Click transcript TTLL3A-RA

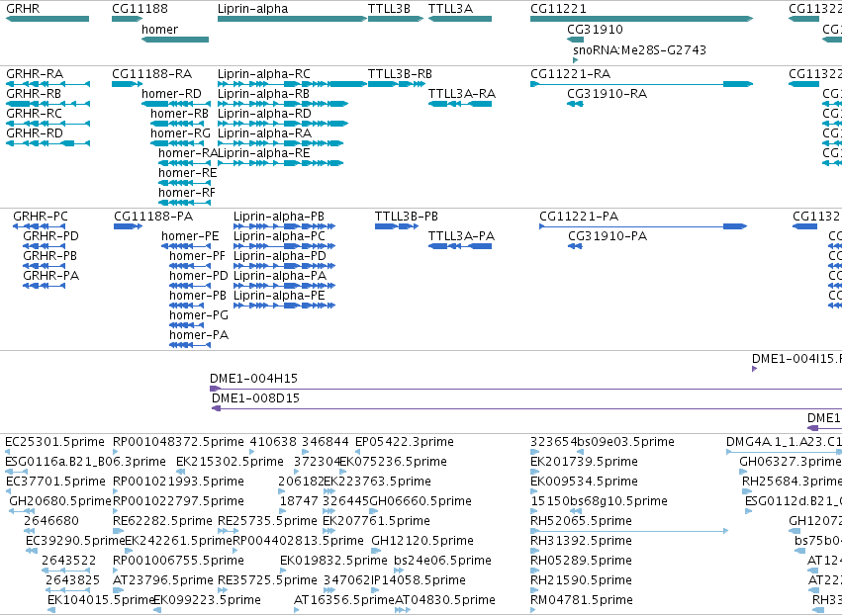coord(460,104)
